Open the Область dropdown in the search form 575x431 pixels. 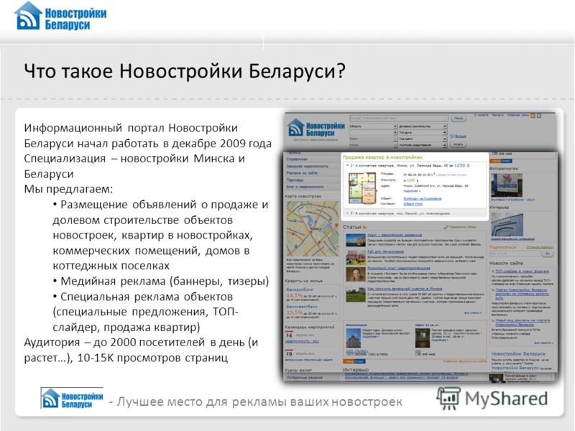(x=373, y=126)
